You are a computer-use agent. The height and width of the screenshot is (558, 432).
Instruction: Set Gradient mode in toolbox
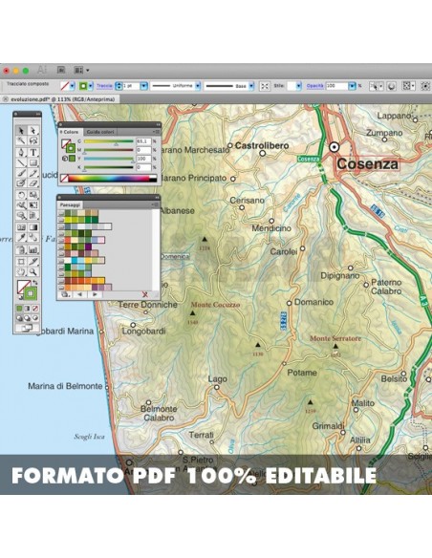(x=28, y=309)
